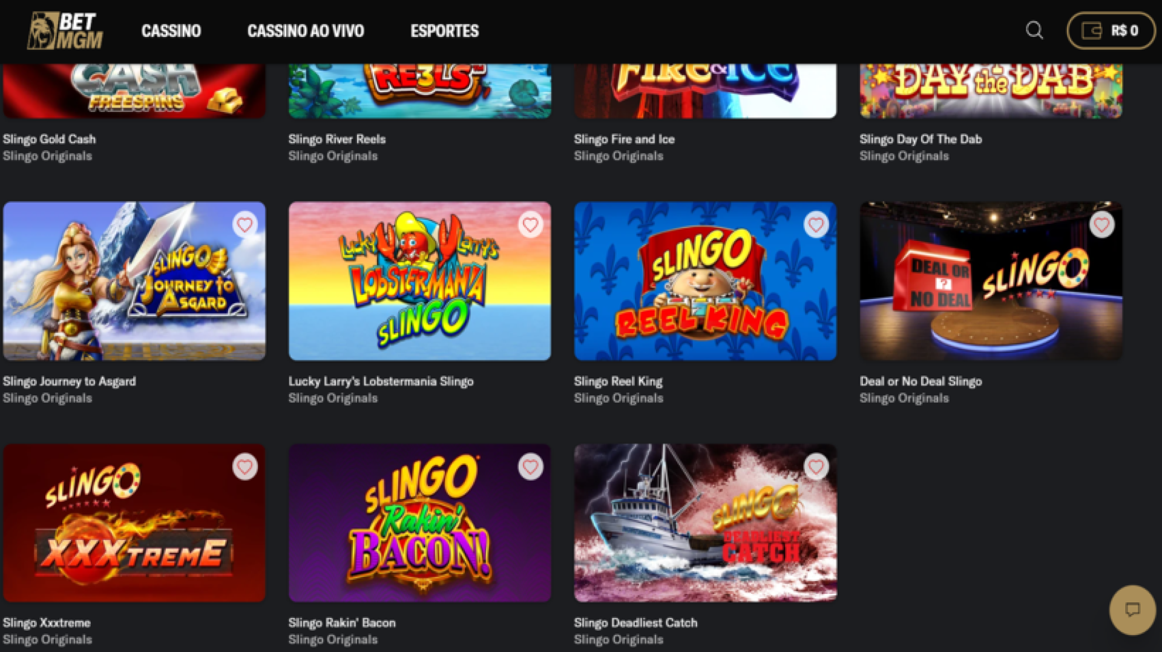Mark Slingo Deadliest Catch as favorite
The height and width of the screenshot is (652, 1162).
(816, 467)
